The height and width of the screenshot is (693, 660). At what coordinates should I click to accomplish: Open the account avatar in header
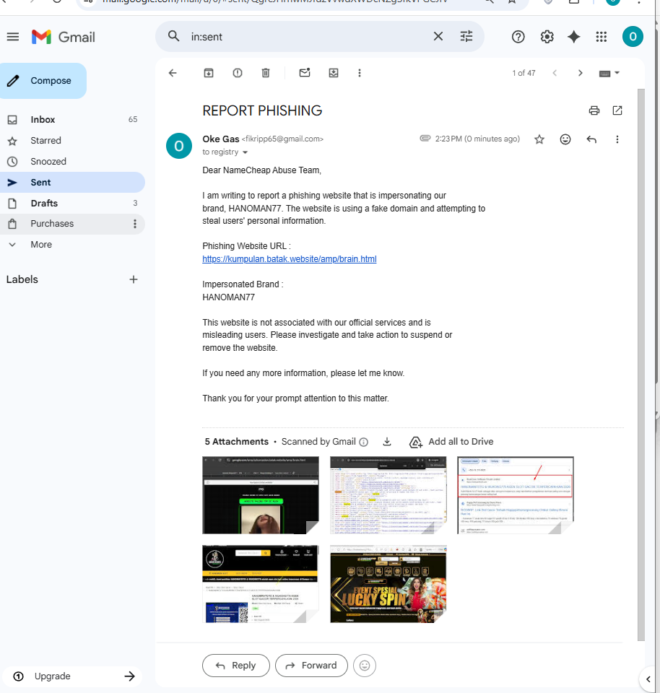point(633,37)
